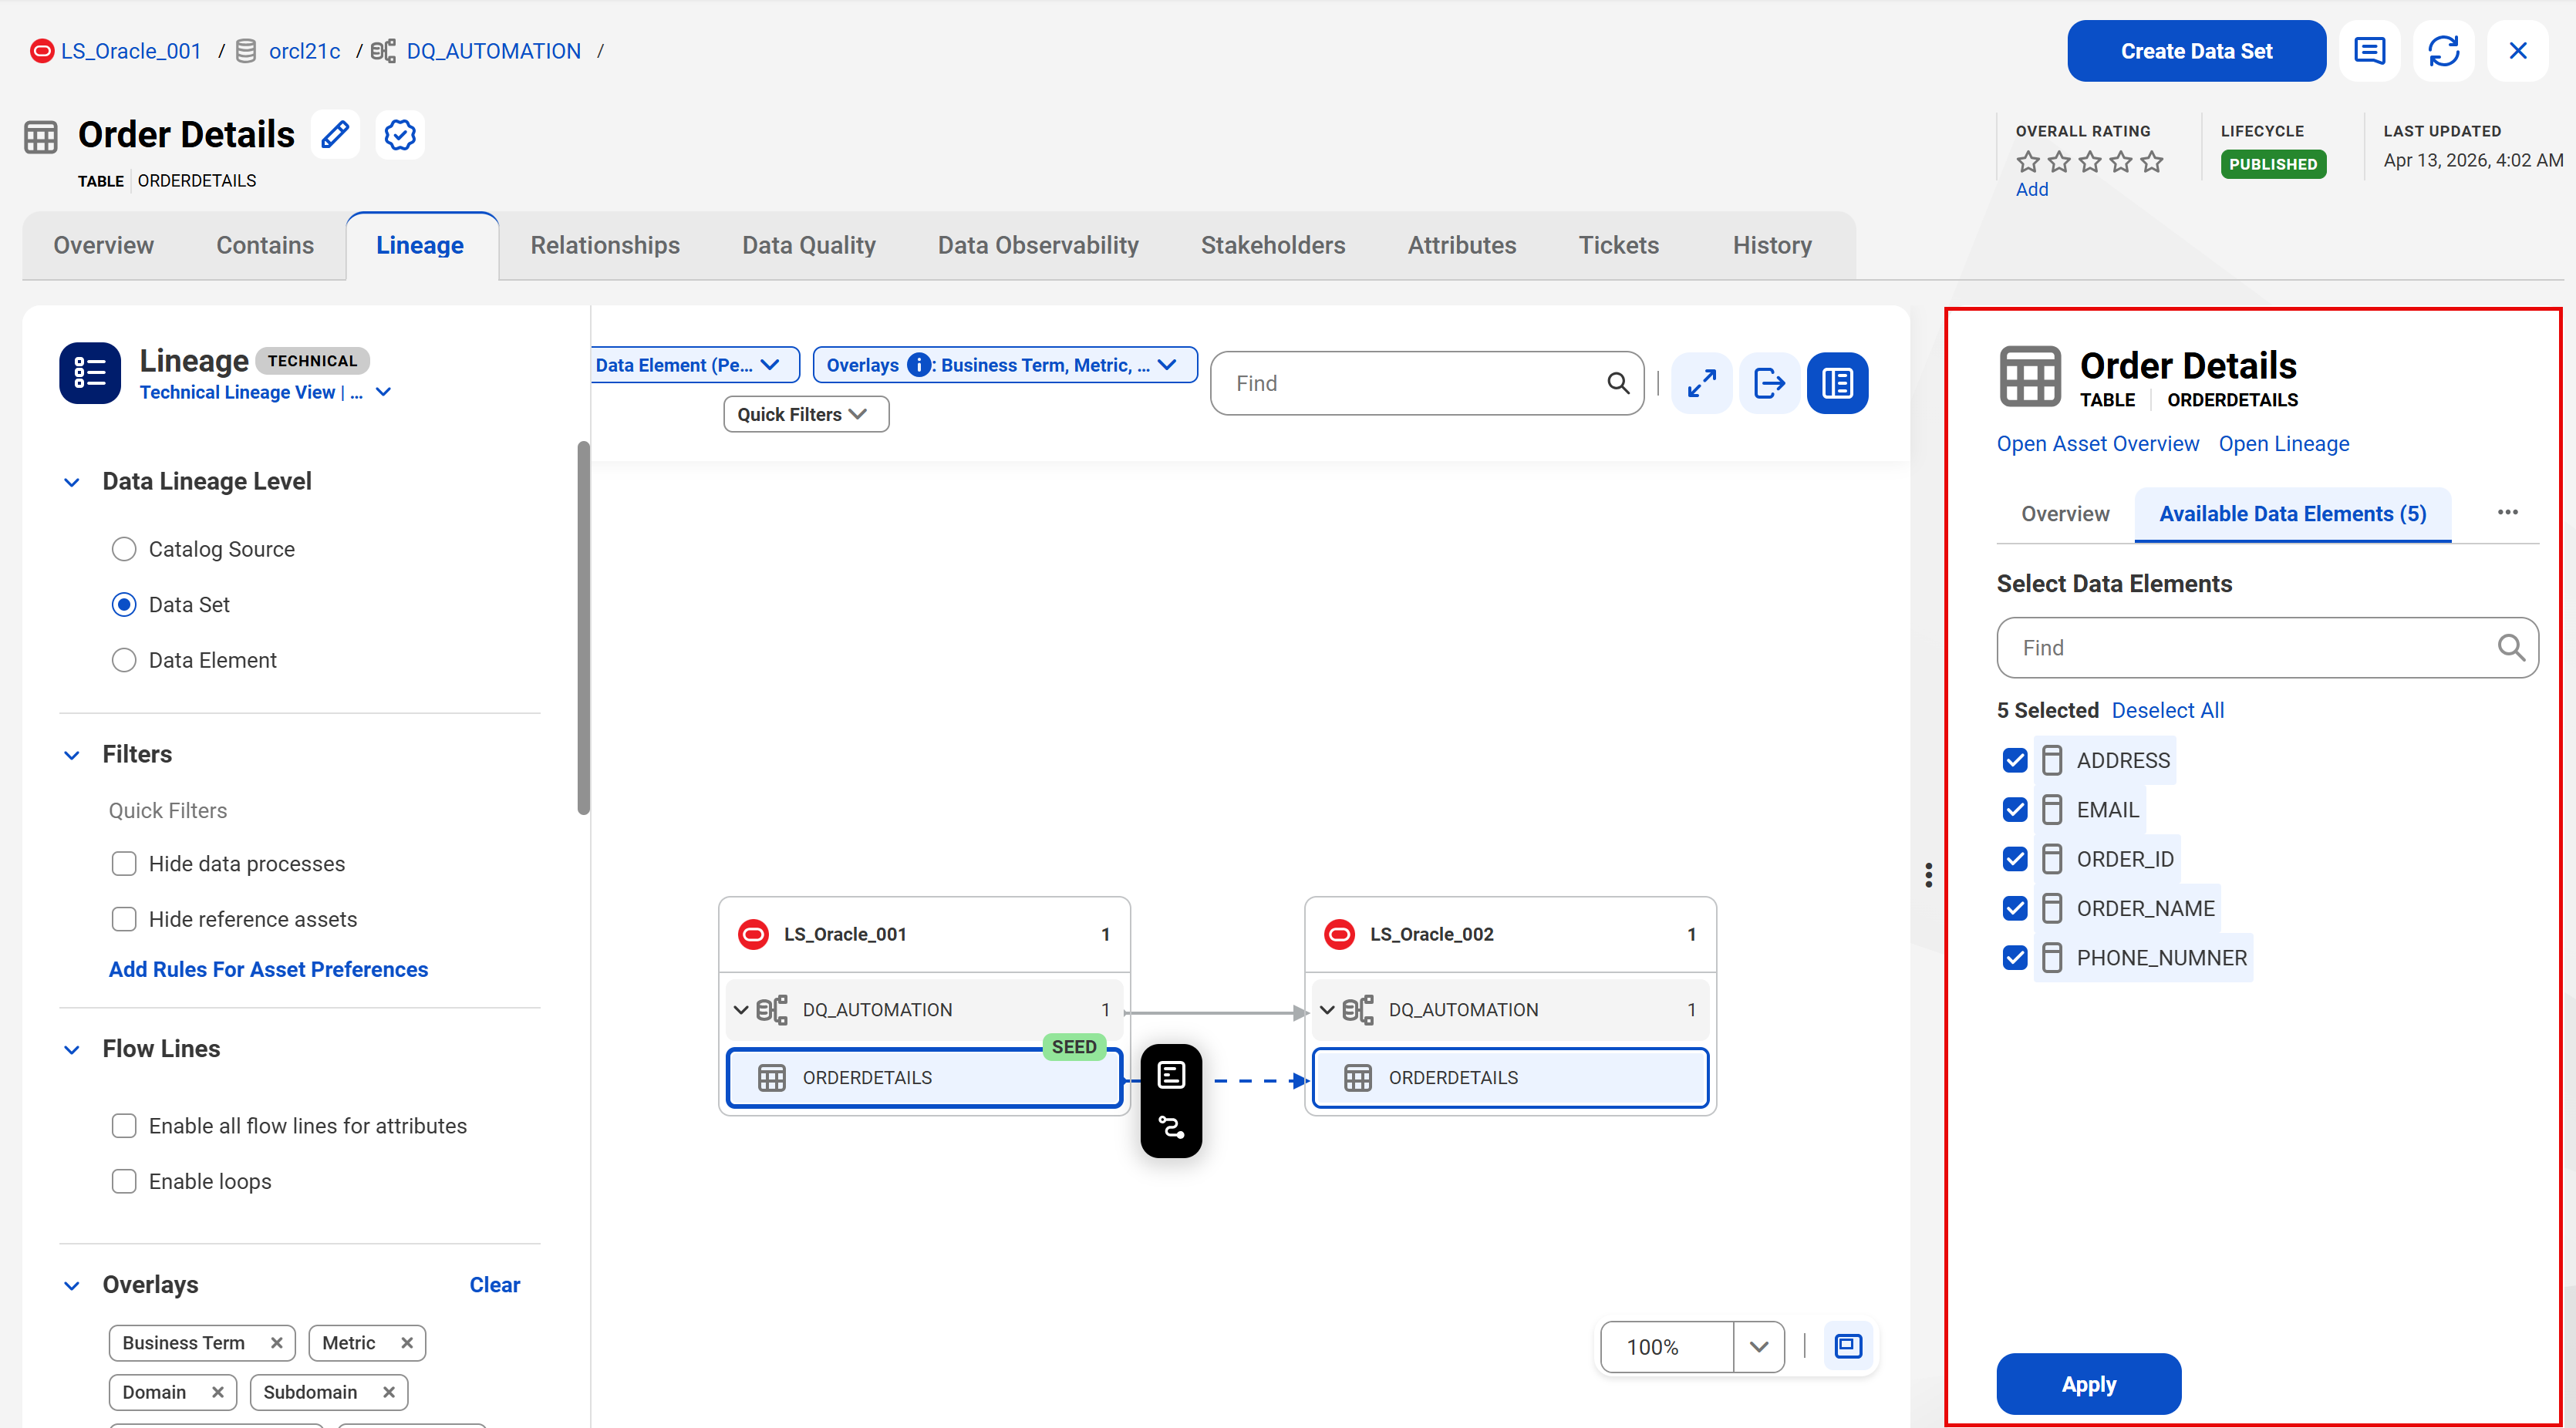Click the Overlays info icon
The height and width of the screenshot is (1428, 2576).
918,365
